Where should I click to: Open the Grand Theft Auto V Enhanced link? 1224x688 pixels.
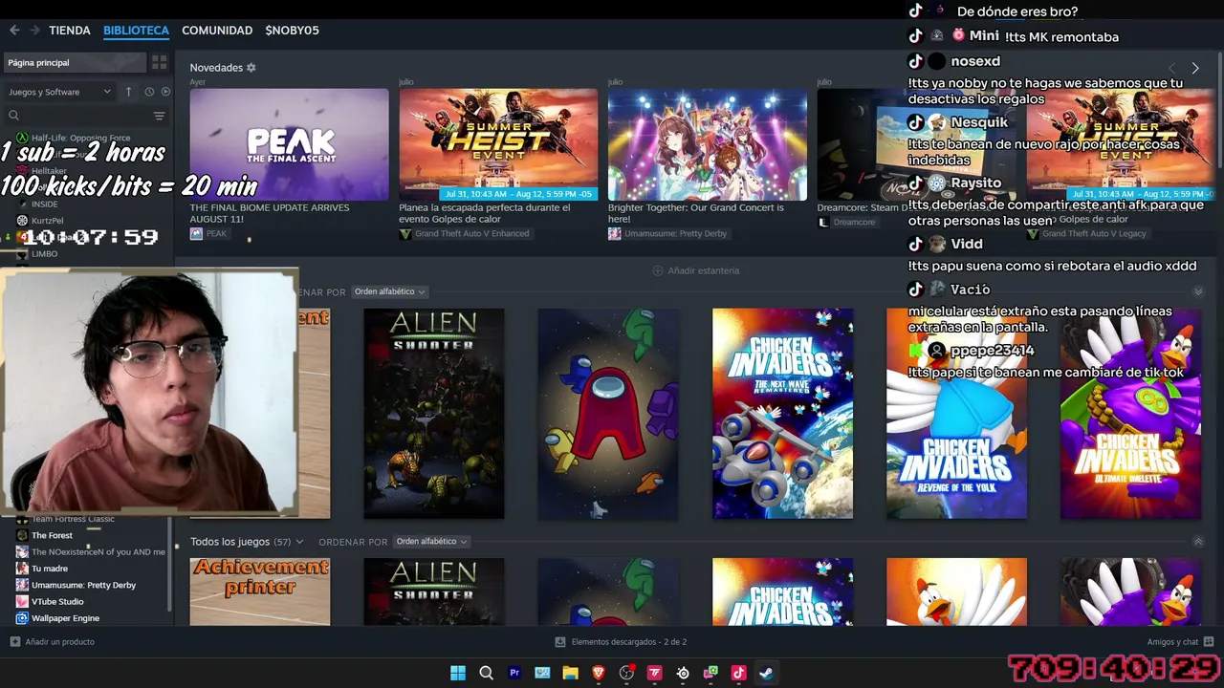pos(464,234)
